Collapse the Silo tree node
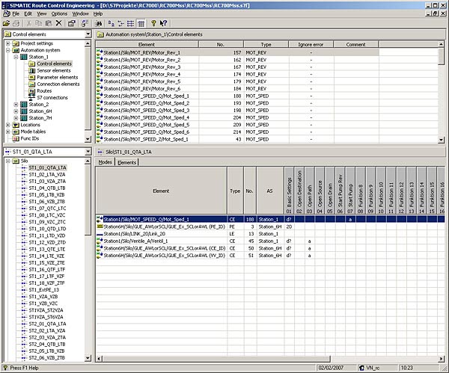This screenshot has width=449, height=373. 7,161
